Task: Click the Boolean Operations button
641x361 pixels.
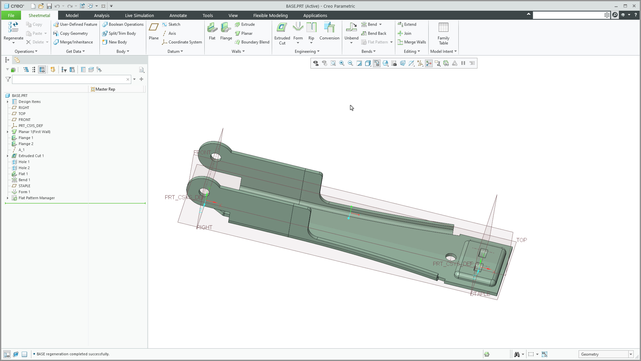Action: 123,24
